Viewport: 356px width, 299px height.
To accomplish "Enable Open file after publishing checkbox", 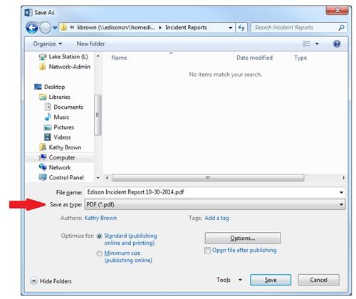I will pyautogui.click(x=207, y=251).
